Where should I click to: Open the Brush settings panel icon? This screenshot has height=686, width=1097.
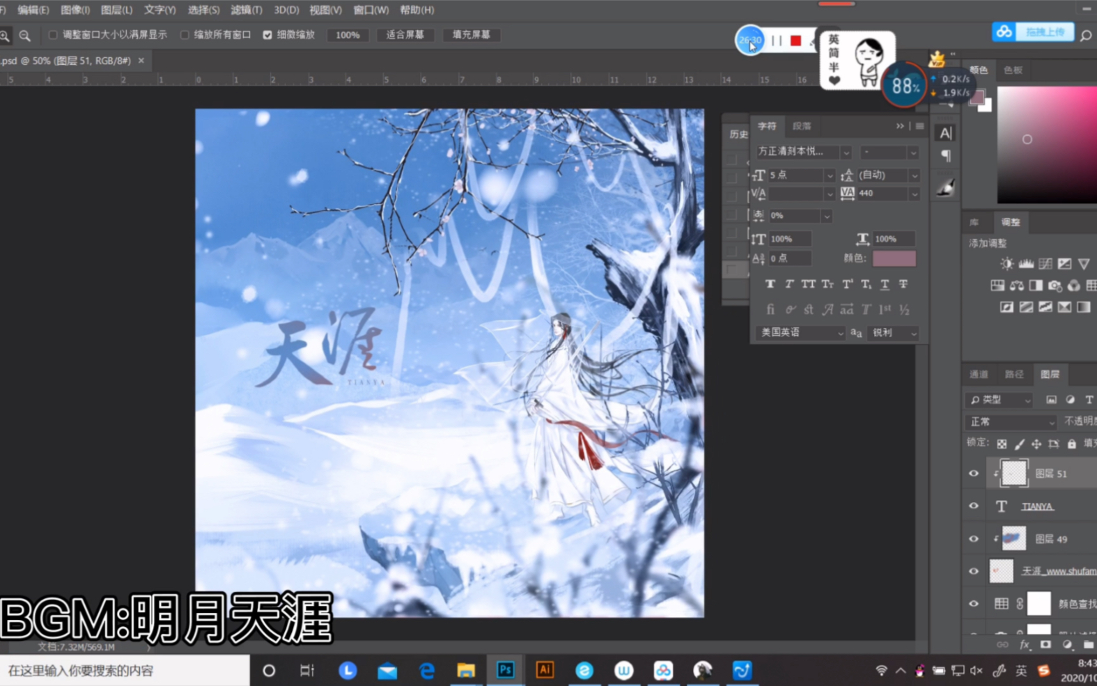945,187
